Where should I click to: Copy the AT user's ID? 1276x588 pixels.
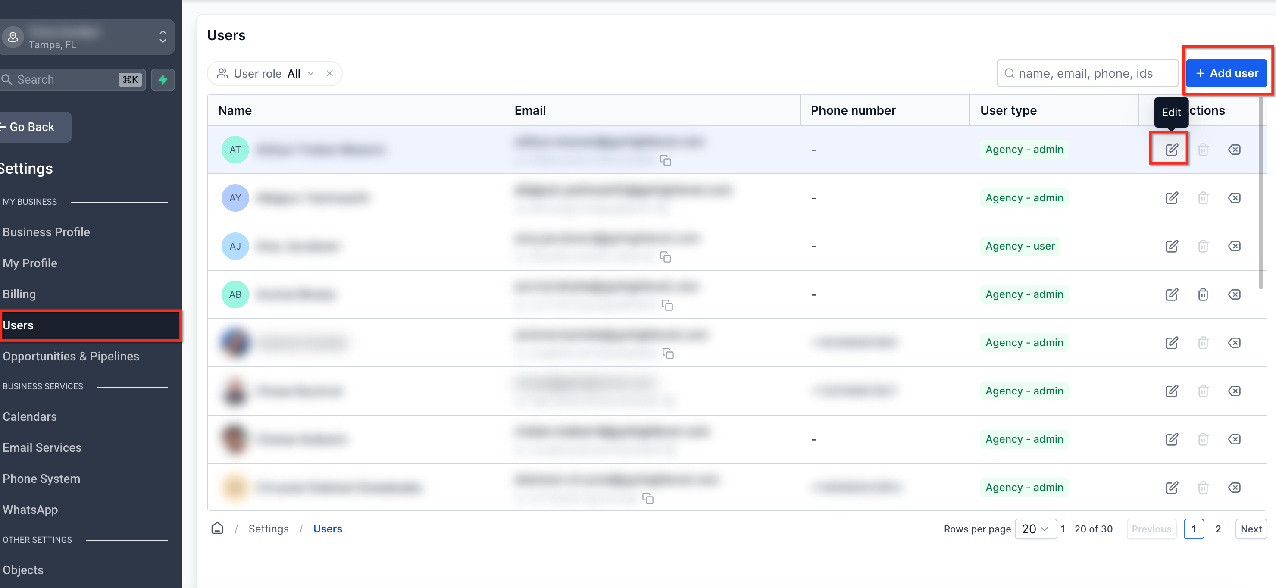pyautogui.click(x=665, y=160)
